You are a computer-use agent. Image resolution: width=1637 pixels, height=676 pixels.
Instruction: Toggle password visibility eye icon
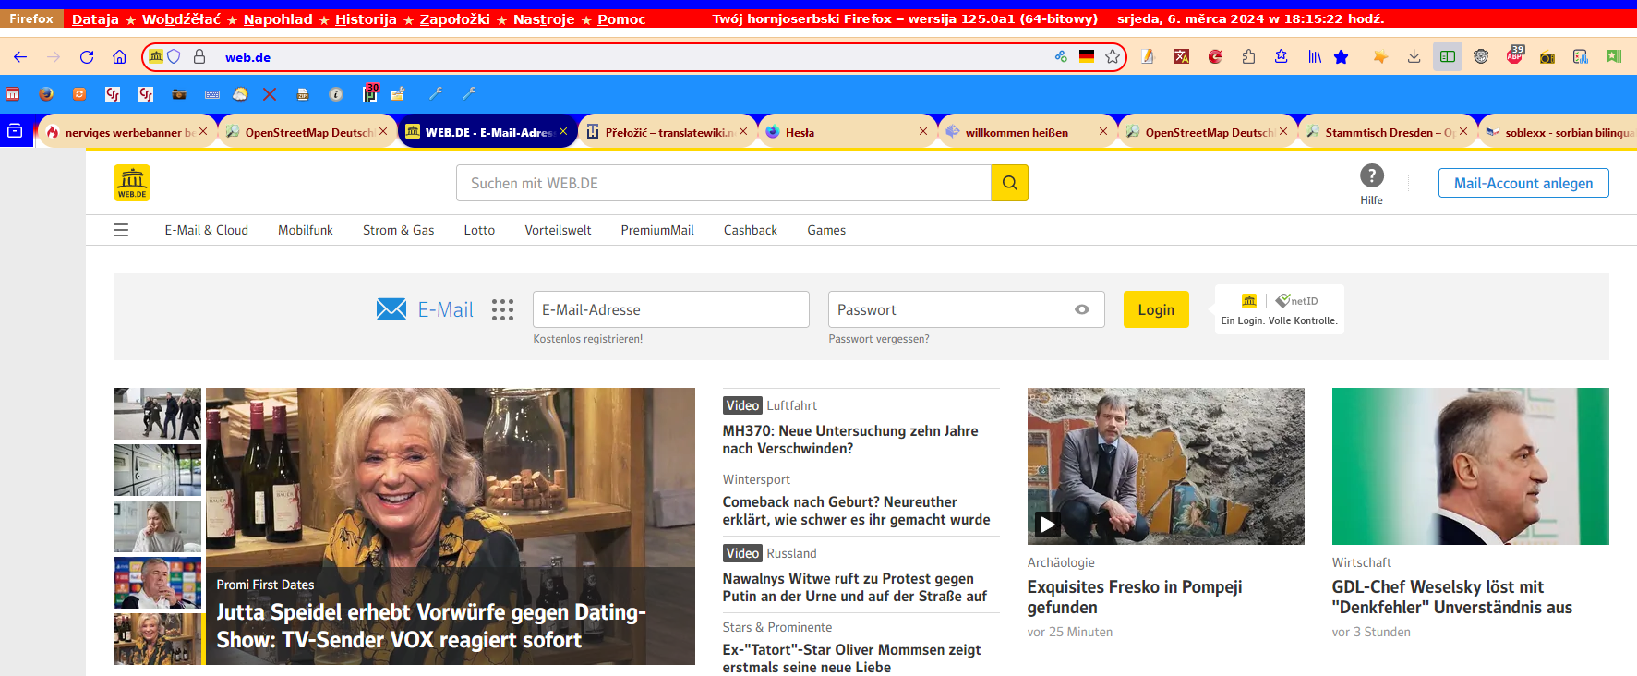[x=1082, y=310]
